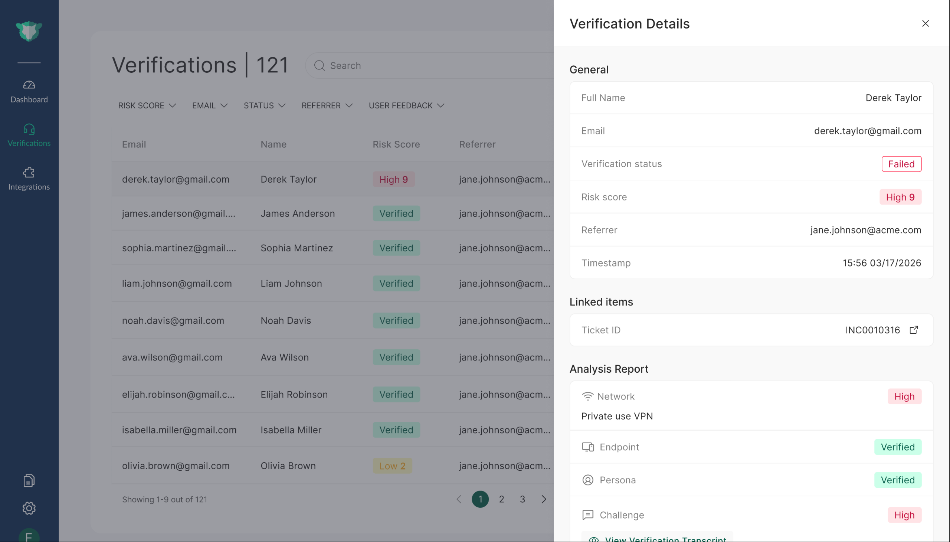Expand the STATUS filter dropdown
950x542 pixels.
point(264,106)
